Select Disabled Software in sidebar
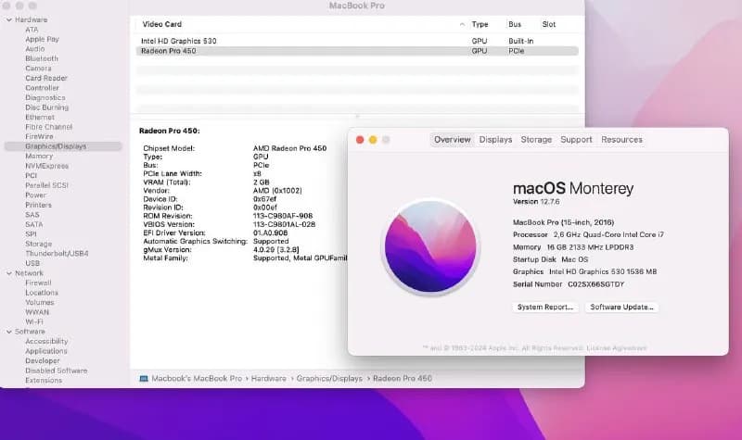742x440 pixels. click(x=57, y=371)
